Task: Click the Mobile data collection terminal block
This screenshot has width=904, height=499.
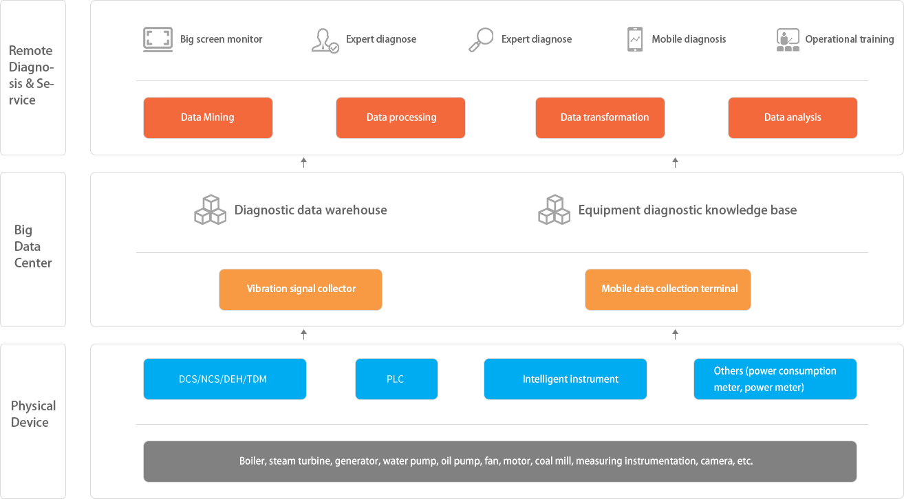Action: click(668, 289)
